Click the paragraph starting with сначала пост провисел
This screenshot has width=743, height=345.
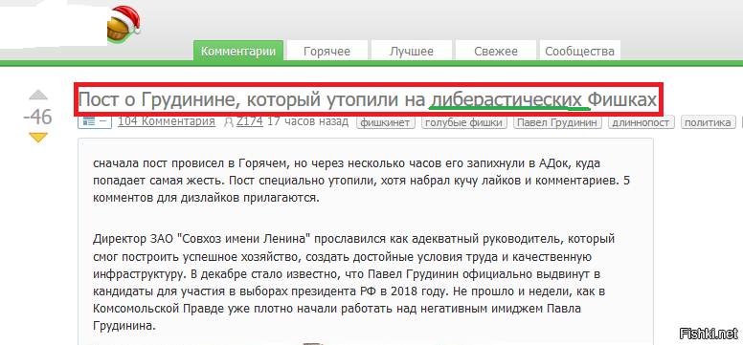(362, 181)
